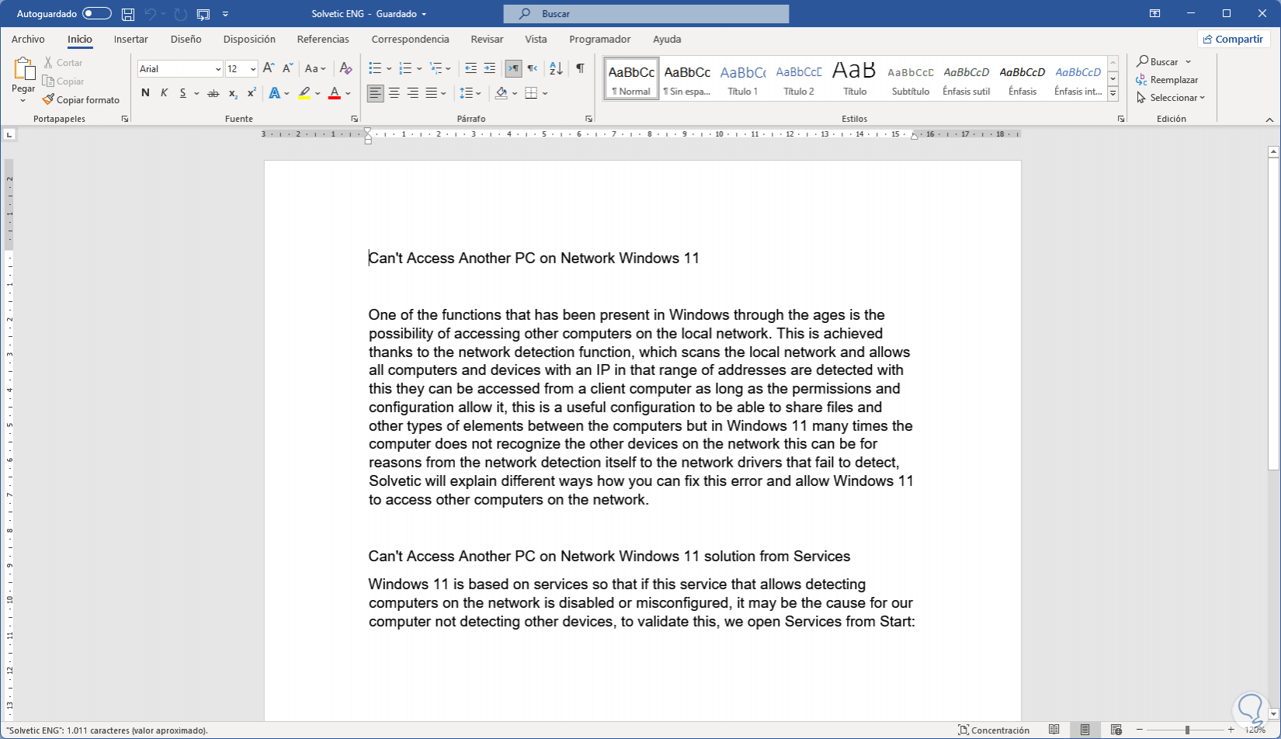Save the document with the floppy disk icon
This screenshot has width=1281, height=739.
coord(128,14)
